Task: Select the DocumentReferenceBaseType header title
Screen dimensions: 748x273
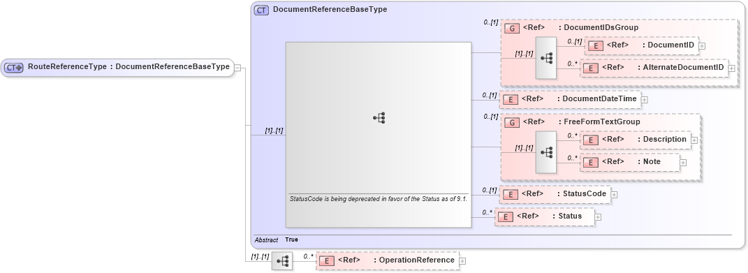Action: pos(330,9)
